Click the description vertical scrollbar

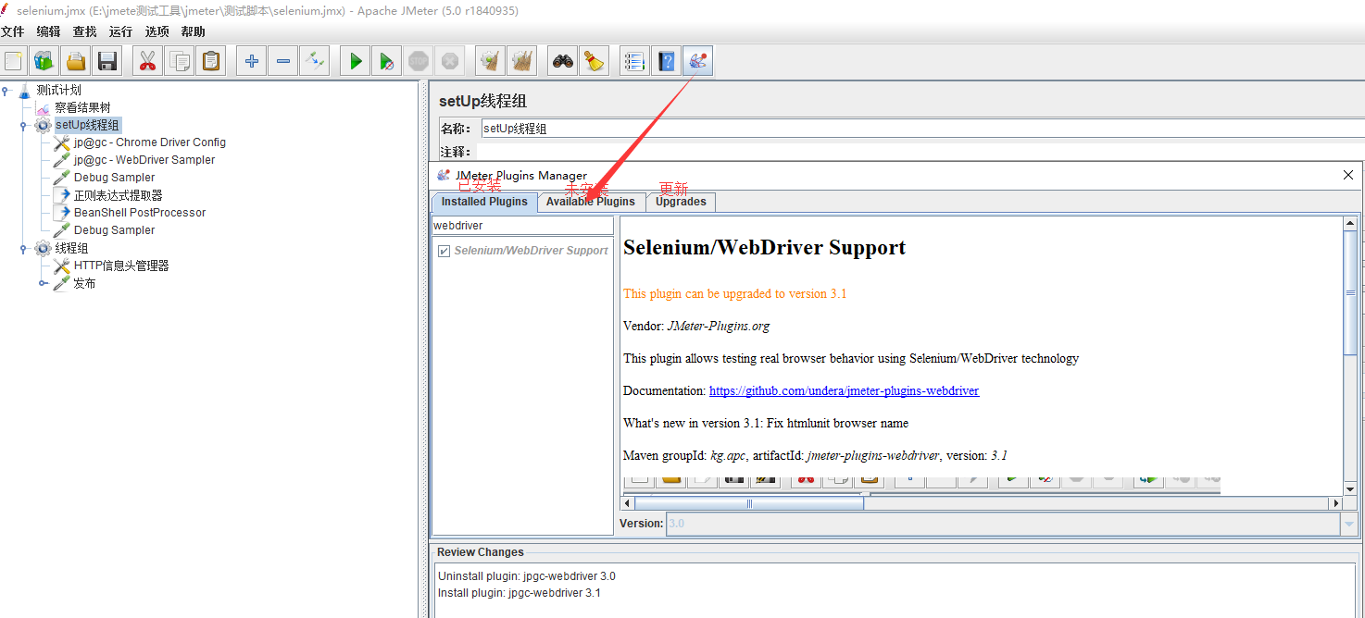[1350, 355]
